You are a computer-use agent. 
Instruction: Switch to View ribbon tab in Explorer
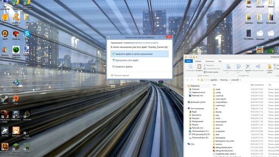coord(220,61)
